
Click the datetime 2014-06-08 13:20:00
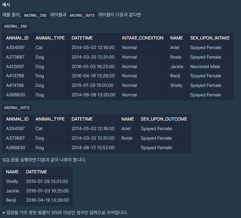click(x=93, y=95)
